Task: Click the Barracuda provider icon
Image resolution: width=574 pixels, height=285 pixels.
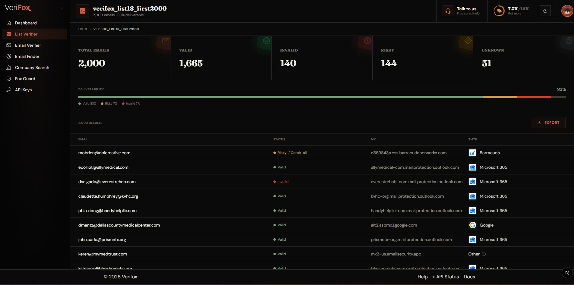Action: [472, 153]
